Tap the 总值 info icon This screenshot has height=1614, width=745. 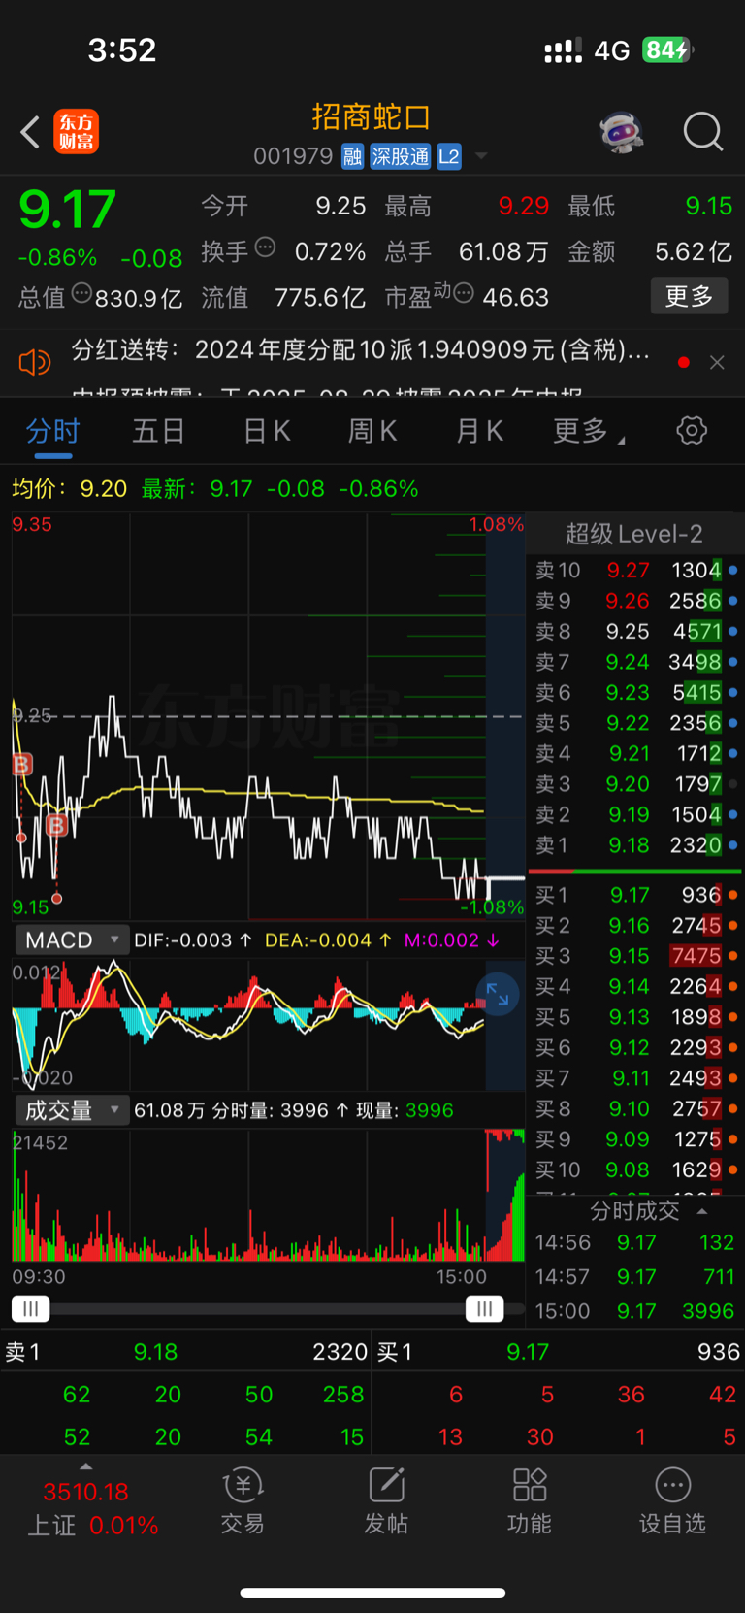[x=81, y=292]
